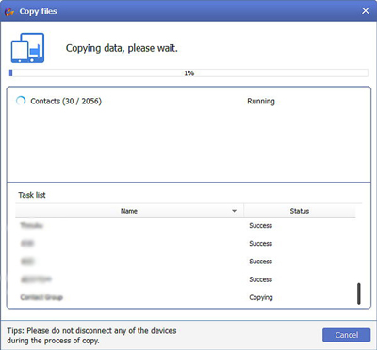Click the Copy files window title
Screen dimensions: 377x350
click(38, 11)
